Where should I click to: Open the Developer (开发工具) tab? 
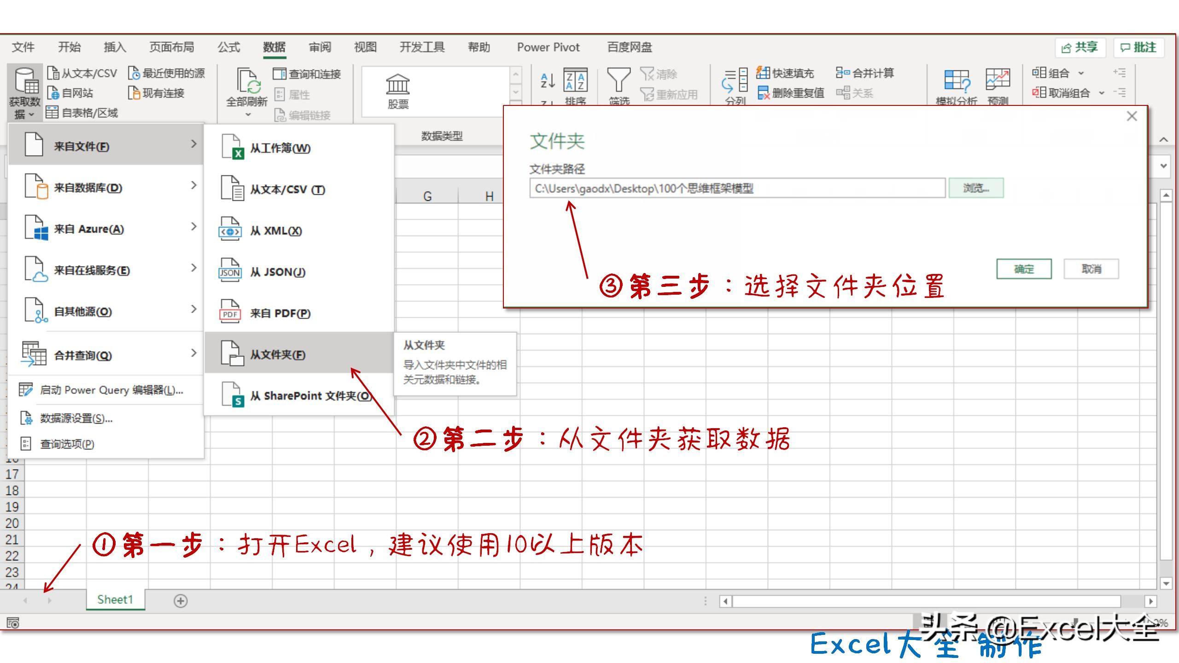[422, 47]
